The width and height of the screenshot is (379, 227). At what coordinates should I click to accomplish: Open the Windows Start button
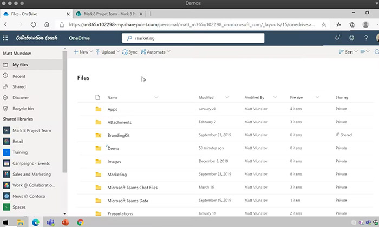click(5, 222)
